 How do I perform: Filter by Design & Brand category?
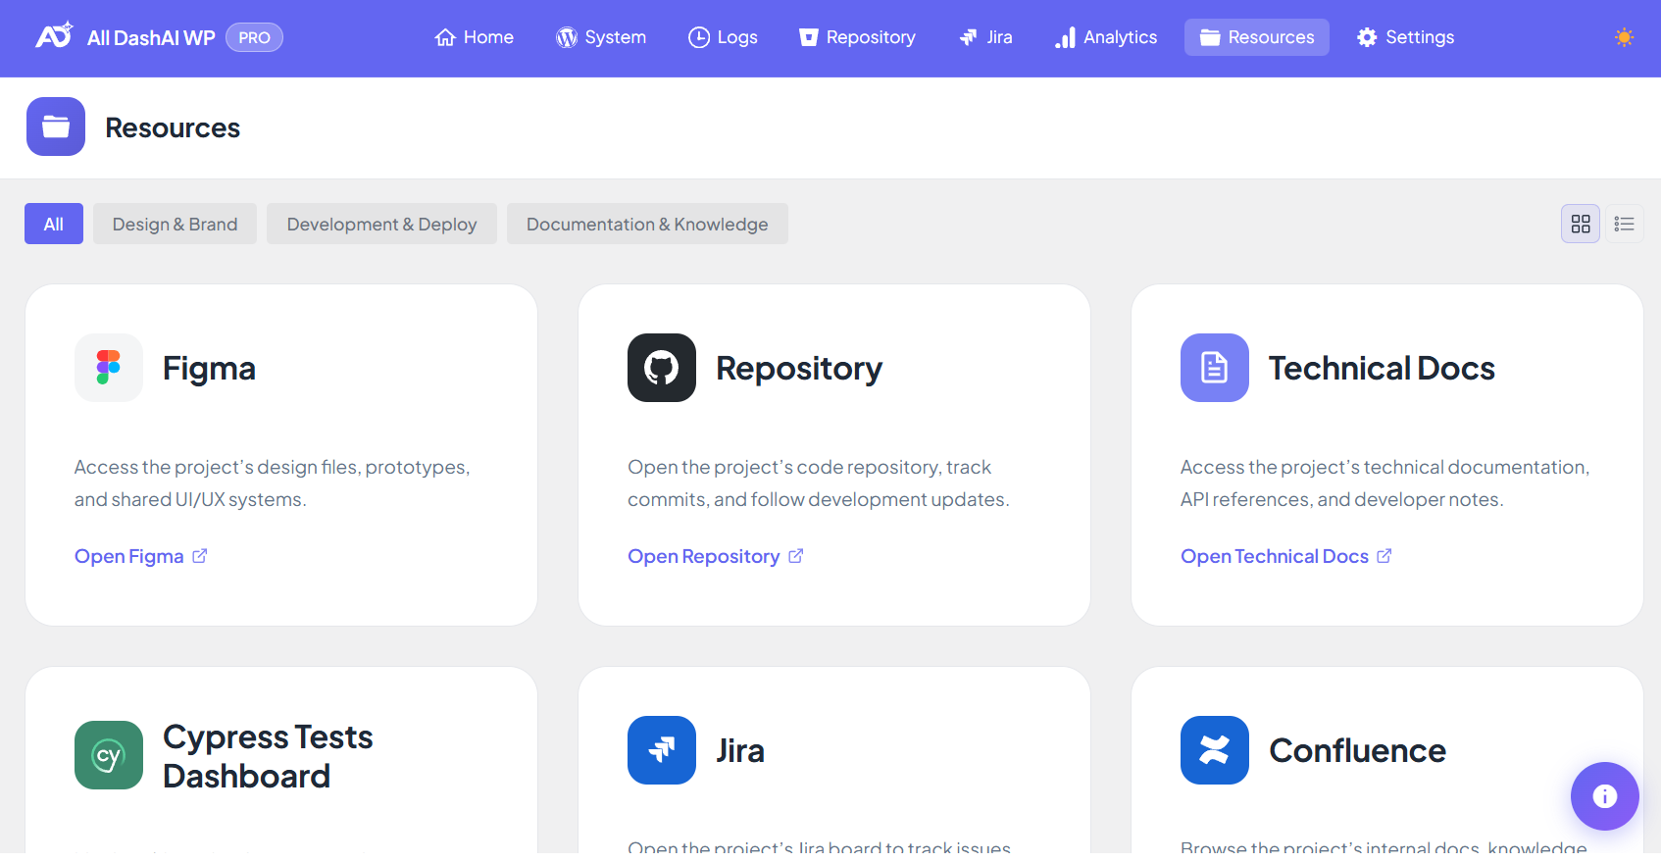[x=175, y=224]
